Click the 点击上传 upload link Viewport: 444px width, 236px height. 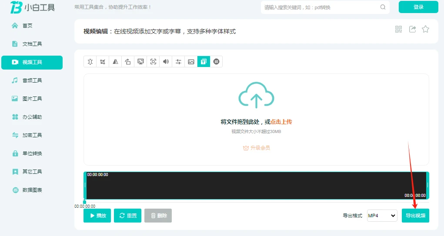[281, 122]
